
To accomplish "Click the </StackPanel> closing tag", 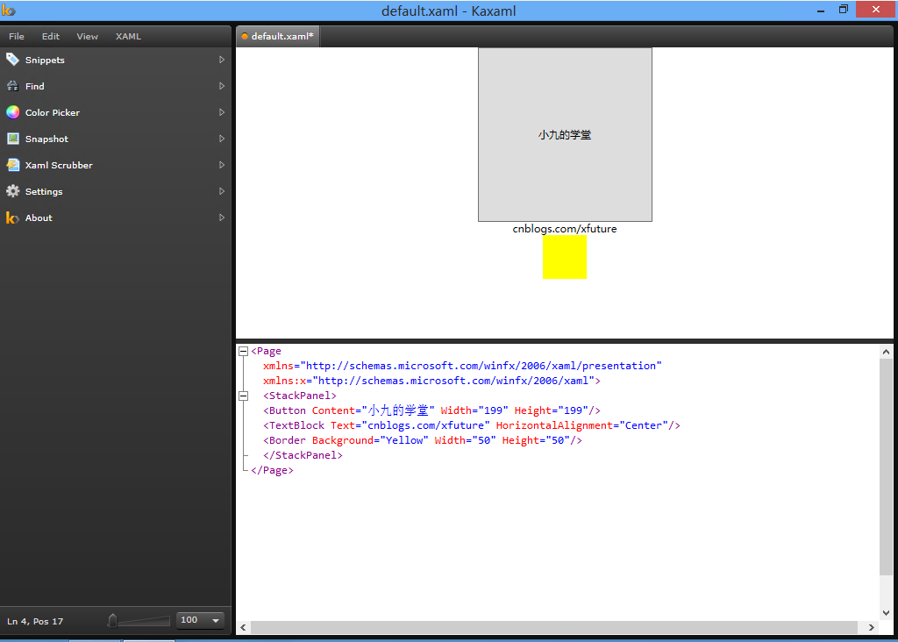I will click(303, 455).
